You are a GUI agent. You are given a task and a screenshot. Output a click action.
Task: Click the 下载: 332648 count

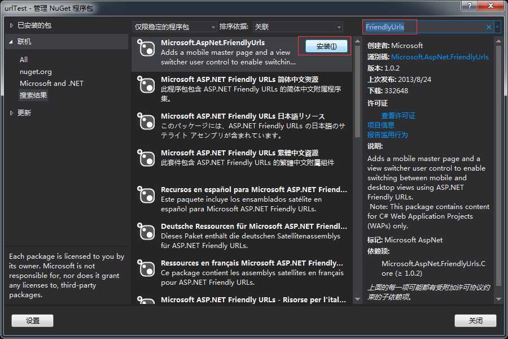click(x=387, y=91)
